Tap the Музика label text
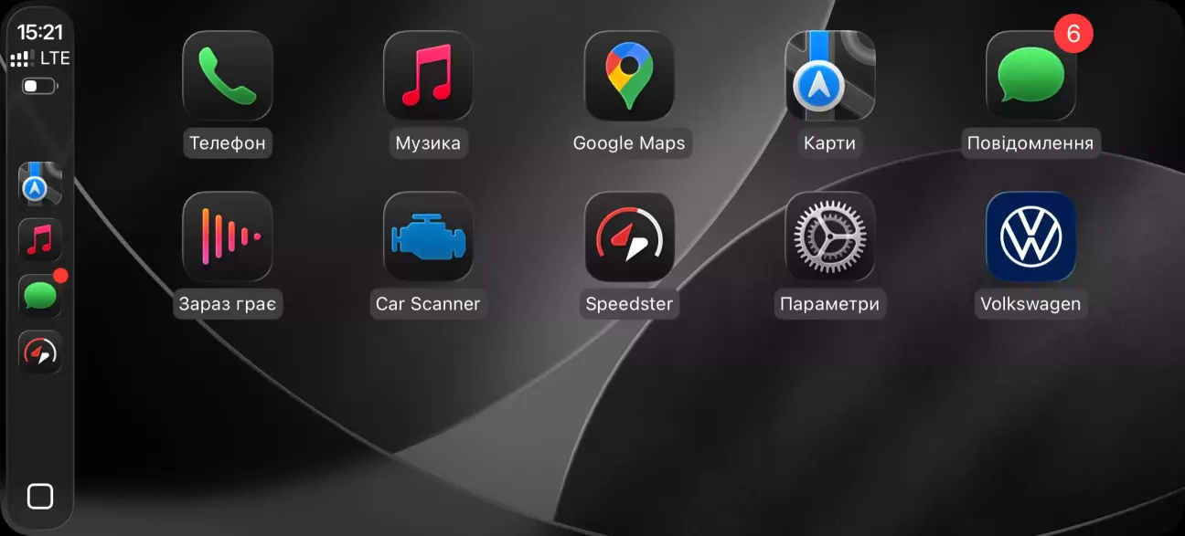 point(428,143)
